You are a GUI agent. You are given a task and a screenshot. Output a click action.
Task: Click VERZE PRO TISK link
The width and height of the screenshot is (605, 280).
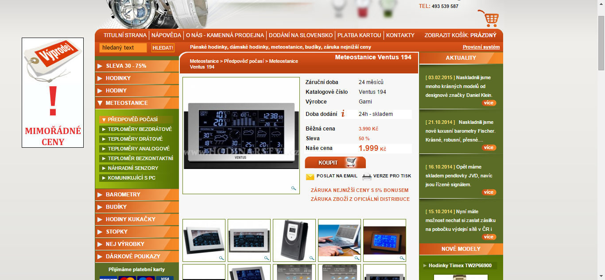(x=392, y=176)
